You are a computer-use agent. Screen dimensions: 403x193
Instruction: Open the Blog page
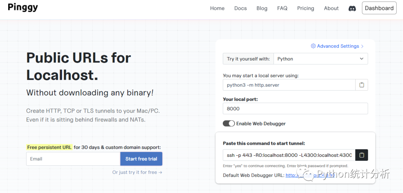[262, 8]
